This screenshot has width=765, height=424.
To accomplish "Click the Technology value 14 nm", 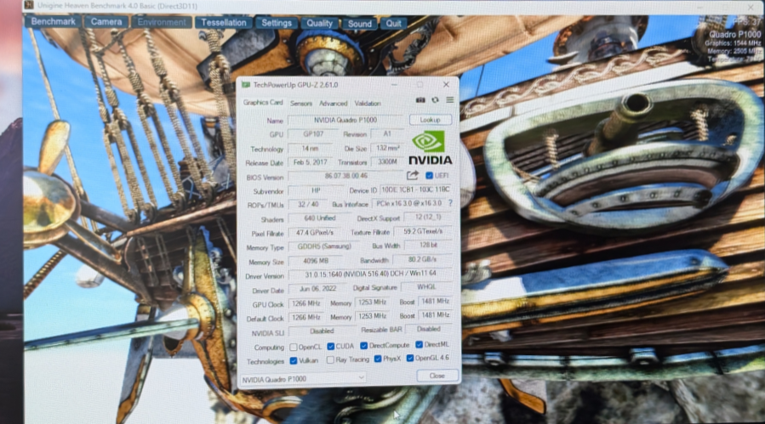I will click(310, 148).
